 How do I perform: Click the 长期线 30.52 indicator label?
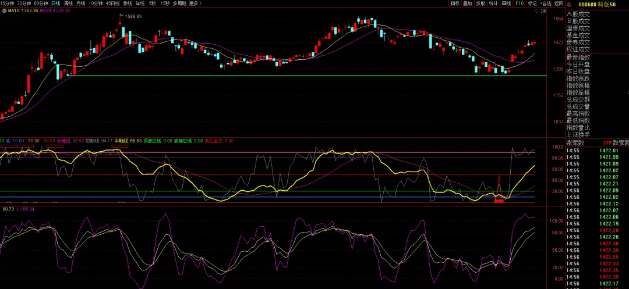pos(70,141)
